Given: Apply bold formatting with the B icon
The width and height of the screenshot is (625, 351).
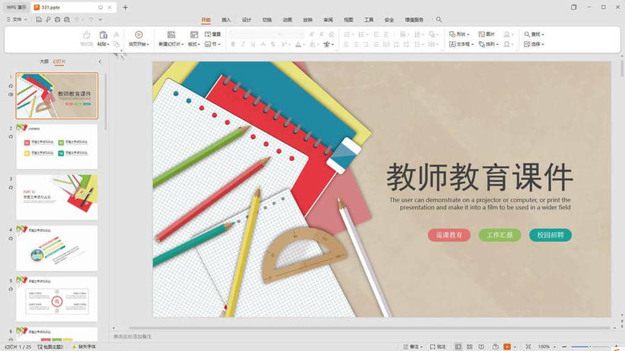Looking at the screenshot, I should click(233, 43).
